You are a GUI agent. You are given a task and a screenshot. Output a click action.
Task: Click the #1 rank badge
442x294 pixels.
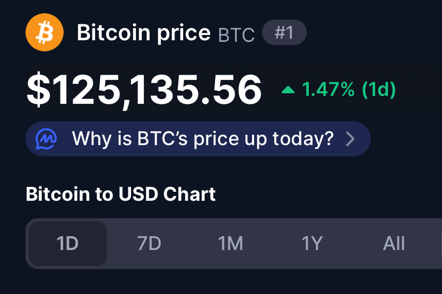click(284, 33)
